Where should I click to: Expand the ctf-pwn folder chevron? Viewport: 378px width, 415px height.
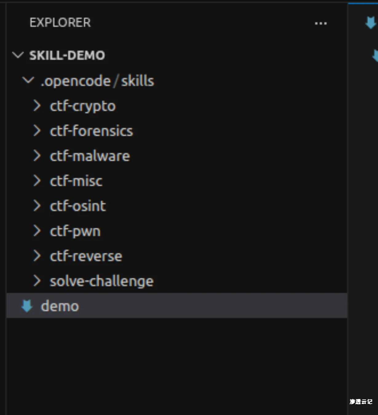coord(37,231)
